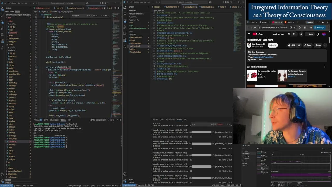Open Explorer icon in right VS Code window

[125, 8]
